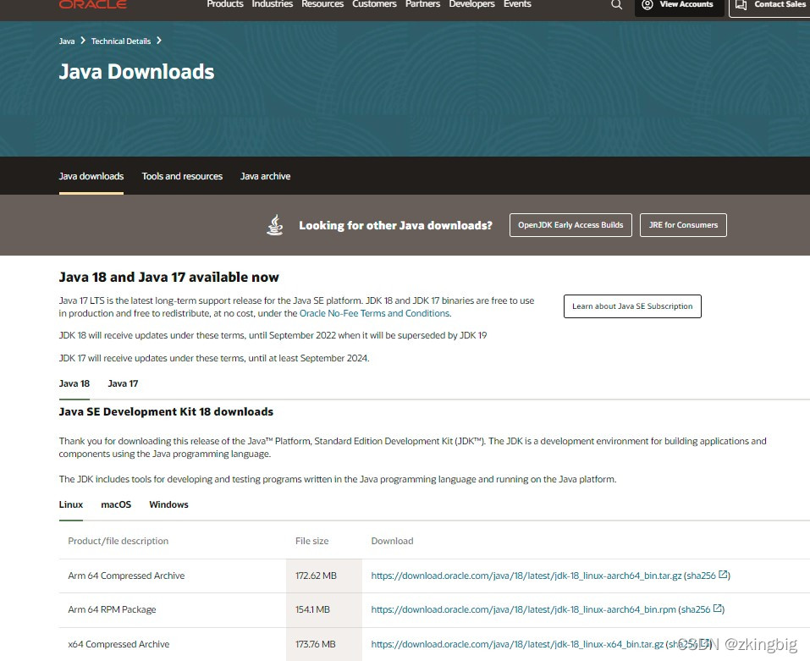
Task: Click the 'Download' column header
Action: [392, 541]
